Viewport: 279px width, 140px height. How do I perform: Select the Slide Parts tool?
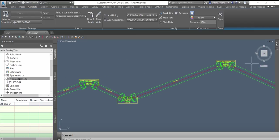coord(166,22)
